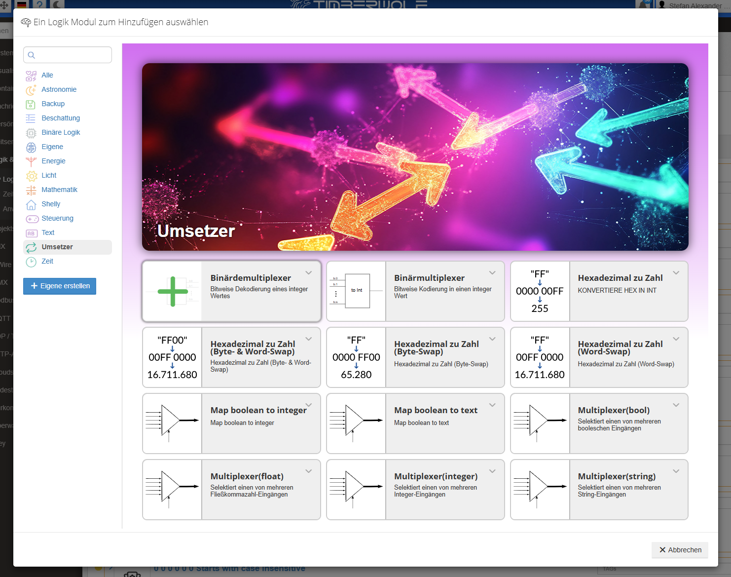Expand the Binärmultiplexer card chevron
The height and width of the screenshot is (577, 731).
pyautogui.click(x=492, y=273)
